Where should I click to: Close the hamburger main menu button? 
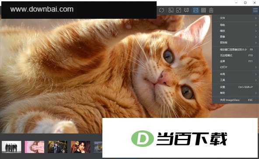pos(255,10)
